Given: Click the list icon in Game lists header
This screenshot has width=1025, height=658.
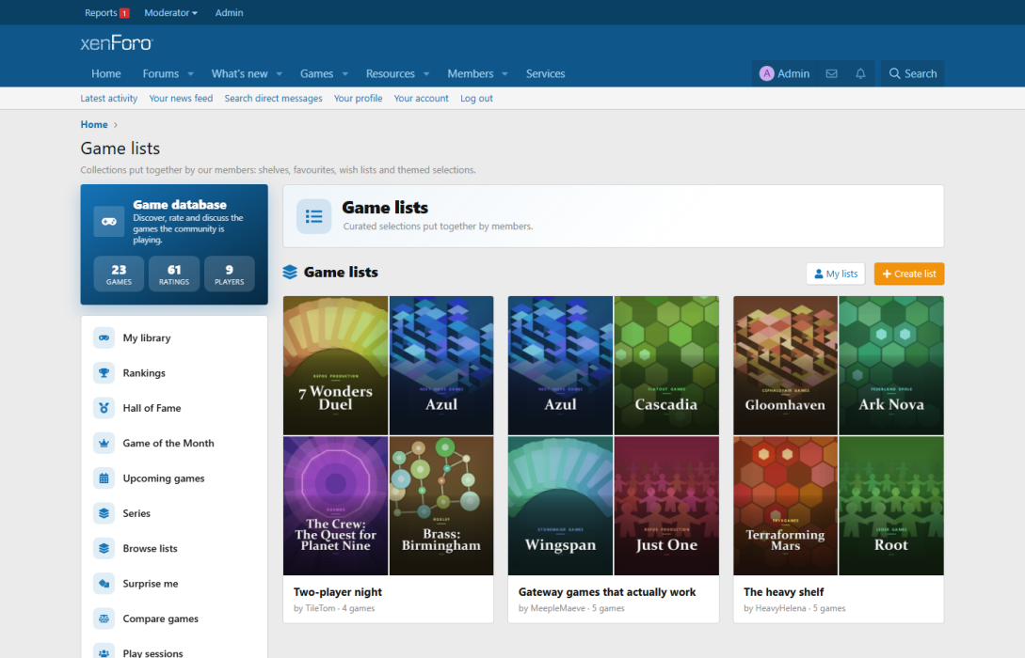Looking at the screenshot, I should (313, 216).
